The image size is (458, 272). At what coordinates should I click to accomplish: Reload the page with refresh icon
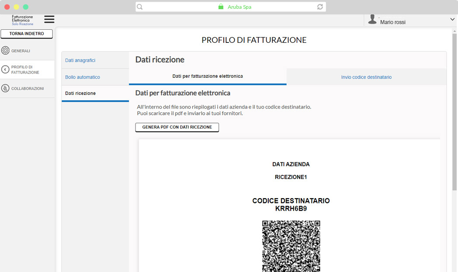[320, 7]
